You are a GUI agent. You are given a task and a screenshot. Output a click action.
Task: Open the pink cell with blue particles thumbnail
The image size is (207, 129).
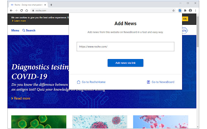coord(100,122)
